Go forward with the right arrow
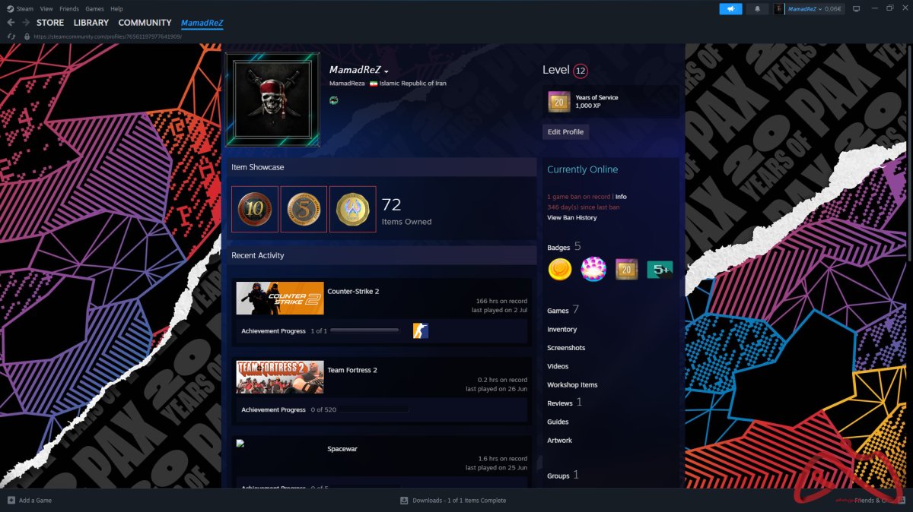Image resolution: width=913 pixels, height=512 pixels. point(26,23)
